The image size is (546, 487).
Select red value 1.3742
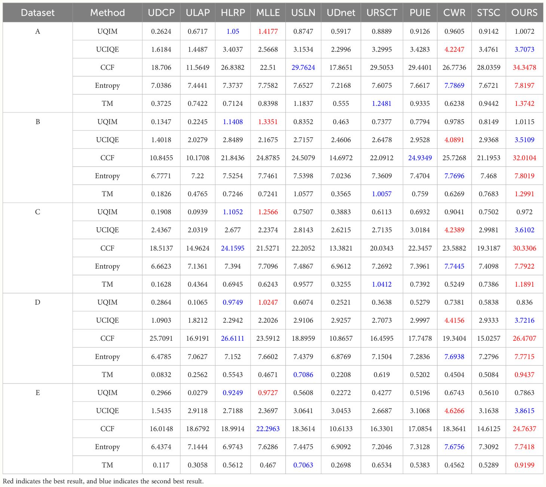click(524, 104)
